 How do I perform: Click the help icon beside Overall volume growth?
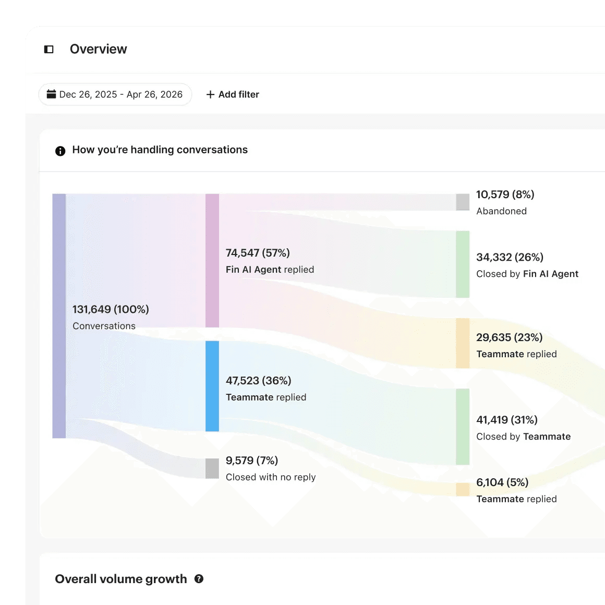click(199, 579)
